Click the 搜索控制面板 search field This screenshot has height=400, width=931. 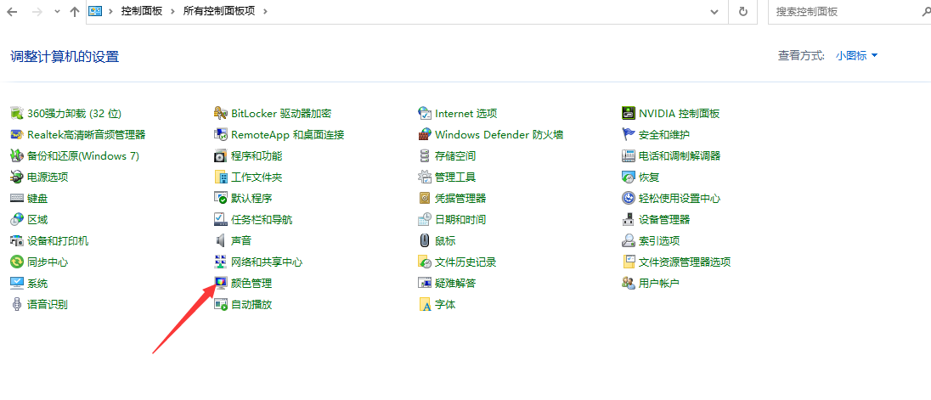pos(849,11)
